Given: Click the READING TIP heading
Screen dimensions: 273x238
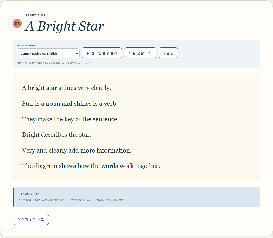Looking at the screenshot, I should tap(29, 194).
